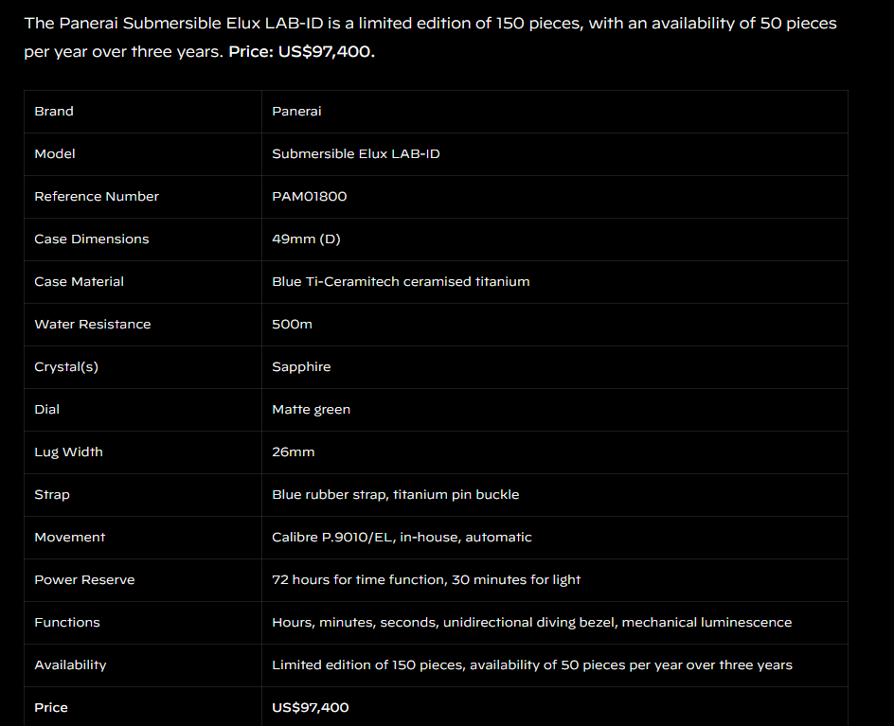This screenshot has height=726, width=894.
Task: Click the 'Price: US$97,400.' text in the intro paragraph
Action: (x=301, y=51)
